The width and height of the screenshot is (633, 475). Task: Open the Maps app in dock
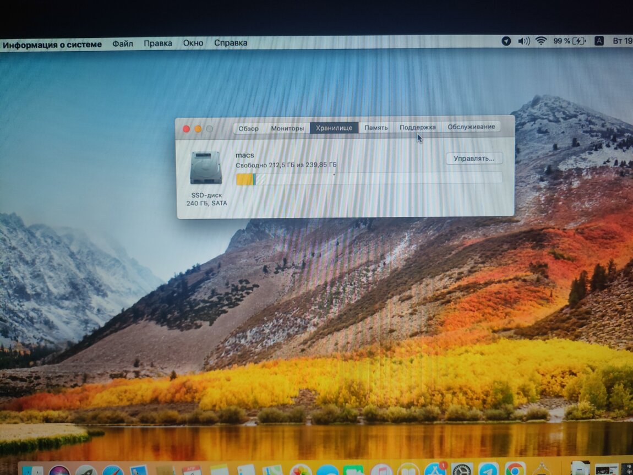(x=272, y=470)
